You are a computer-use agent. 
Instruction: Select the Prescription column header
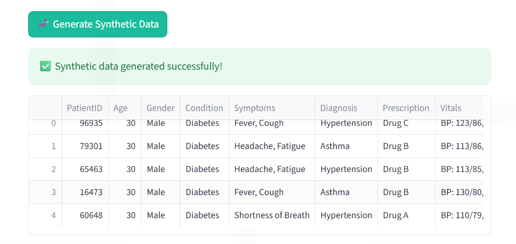coord(406,108)
